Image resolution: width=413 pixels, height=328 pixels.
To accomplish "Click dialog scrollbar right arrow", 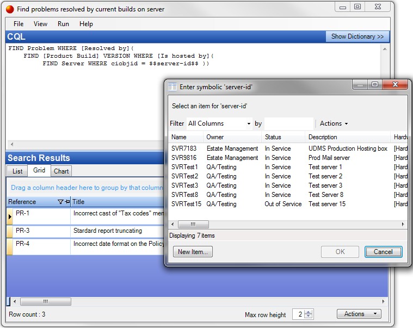I will 403,224.
